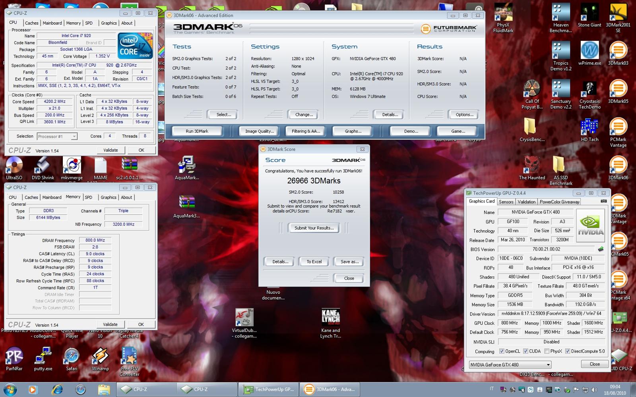Screen dimensions: 636x397
Task: Launch AquaMark desktop shortcut
Action: click(186, 168)
